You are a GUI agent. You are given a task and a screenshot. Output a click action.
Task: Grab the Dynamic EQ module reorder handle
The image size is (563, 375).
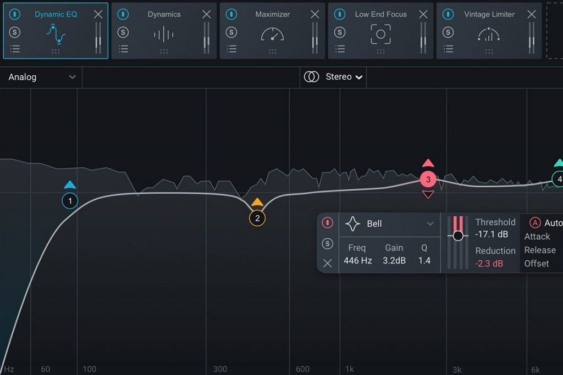56,52
